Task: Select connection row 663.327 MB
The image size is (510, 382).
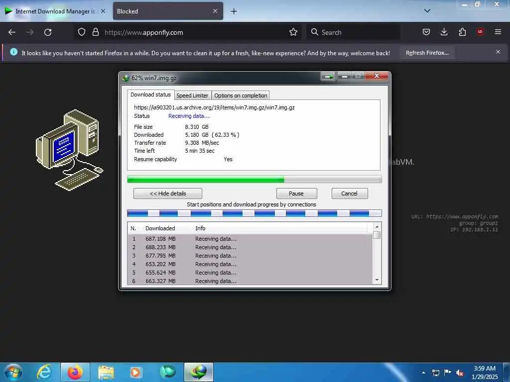Action: click(x=251, y=281)
